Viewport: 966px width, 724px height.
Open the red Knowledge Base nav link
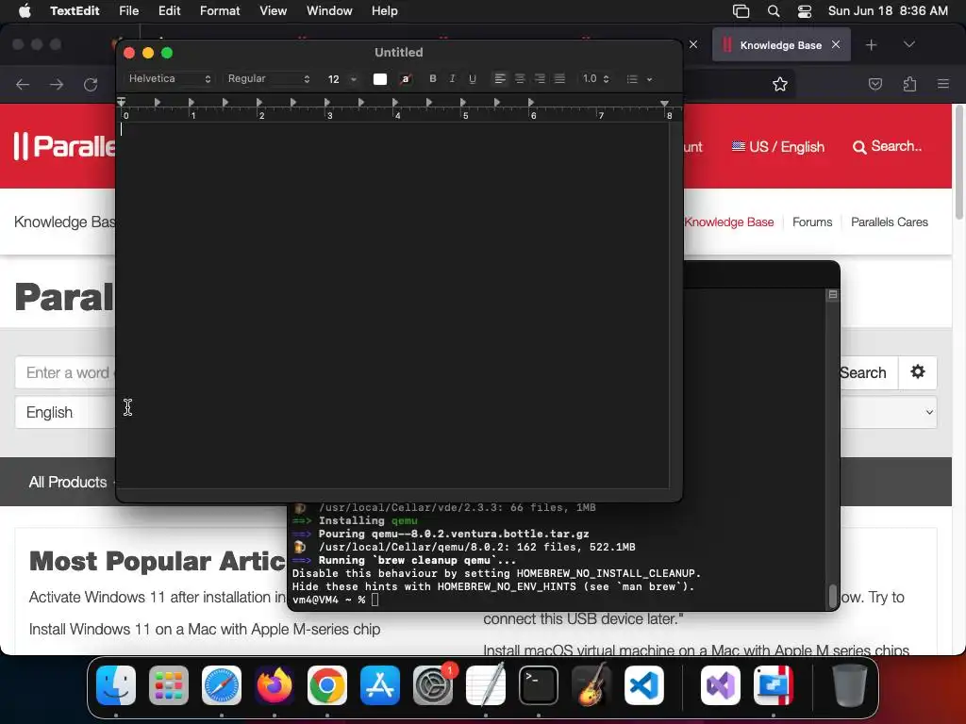(x=729, y=222)
